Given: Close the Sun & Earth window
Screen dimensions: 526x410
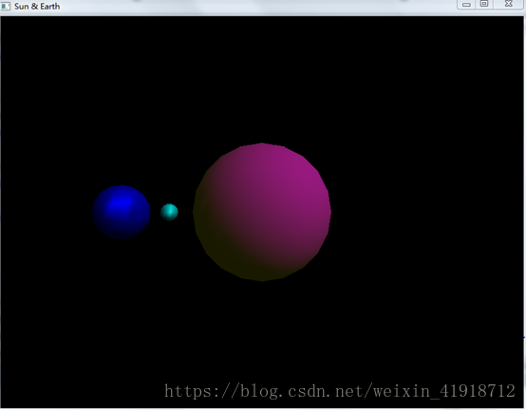Looking at the screenshot, I should pyautogui.click(x=509, y=4).
